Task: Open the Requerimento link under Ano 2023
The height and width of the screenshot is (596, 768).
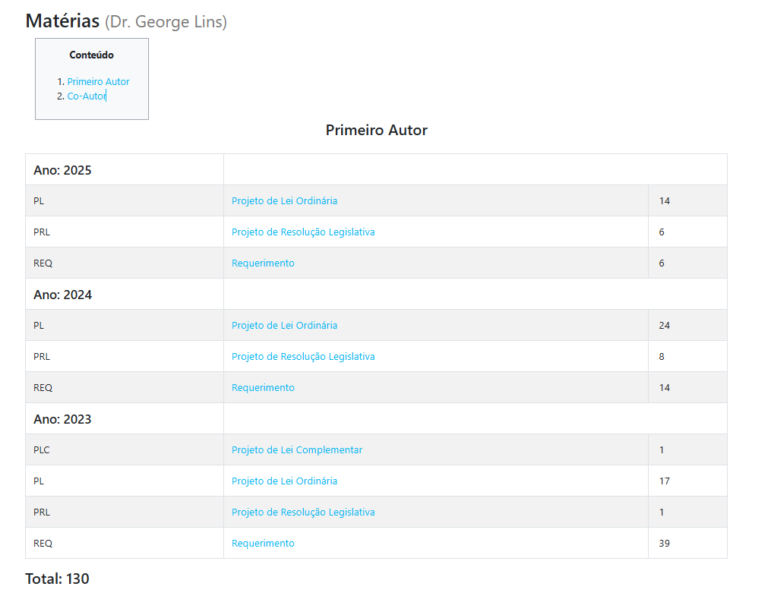Action: click(263, 544)
